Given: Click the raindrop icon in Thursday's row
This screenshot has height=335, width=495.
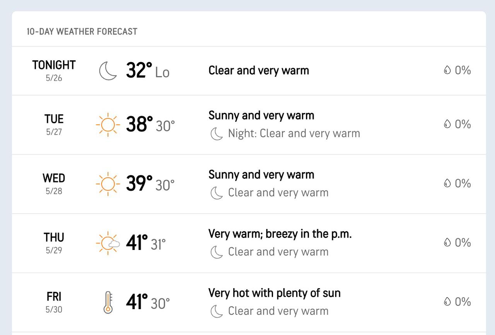Looking at the screenshot, I should pos(447,243).
